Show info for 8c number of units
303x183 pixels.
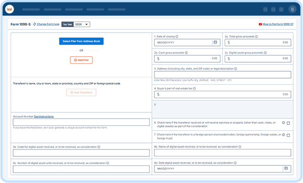pos(108,163)
